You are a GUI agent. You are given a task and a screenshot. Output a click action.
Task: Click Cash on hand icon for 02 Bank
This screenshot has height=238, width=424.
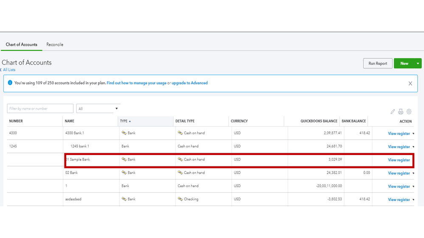click(180, 173)
